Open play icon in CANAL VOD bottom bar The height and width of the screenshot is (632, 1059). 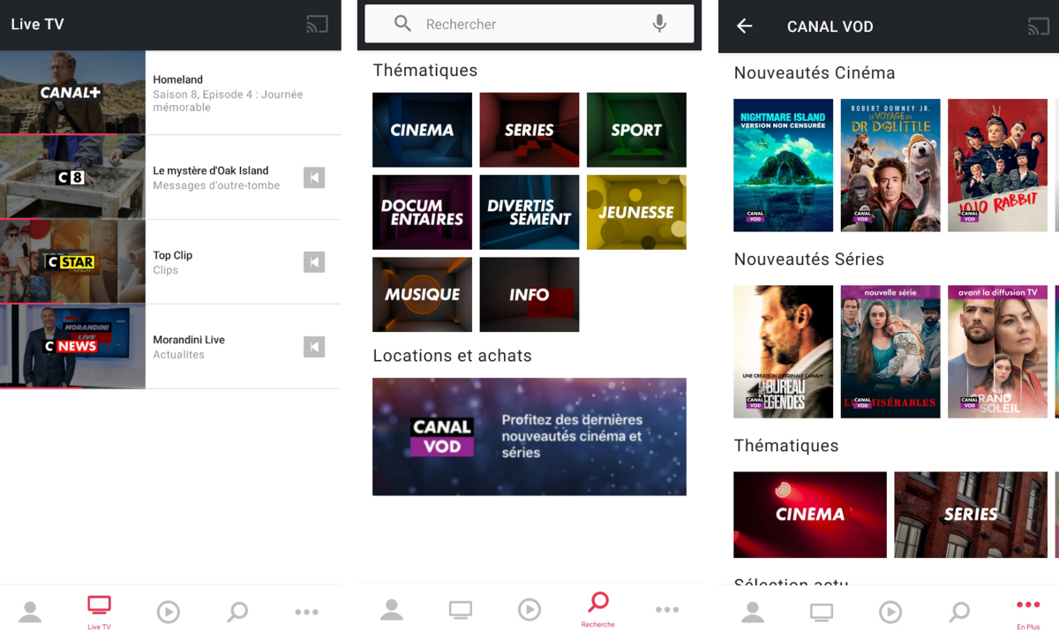[890, 612]
